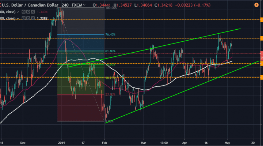Select the 61.80% Fibonacci level label

pos(110,51)
